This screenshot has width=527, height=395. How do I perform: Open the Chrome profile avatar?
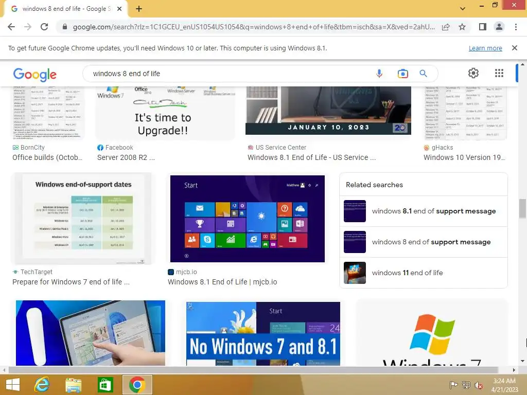[499, 27]
